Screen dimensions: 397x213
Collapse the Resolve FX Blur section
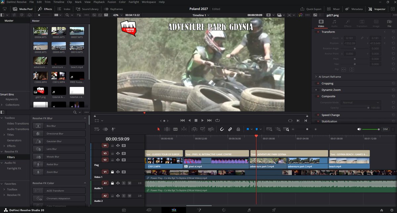click(x=85, y=118)
